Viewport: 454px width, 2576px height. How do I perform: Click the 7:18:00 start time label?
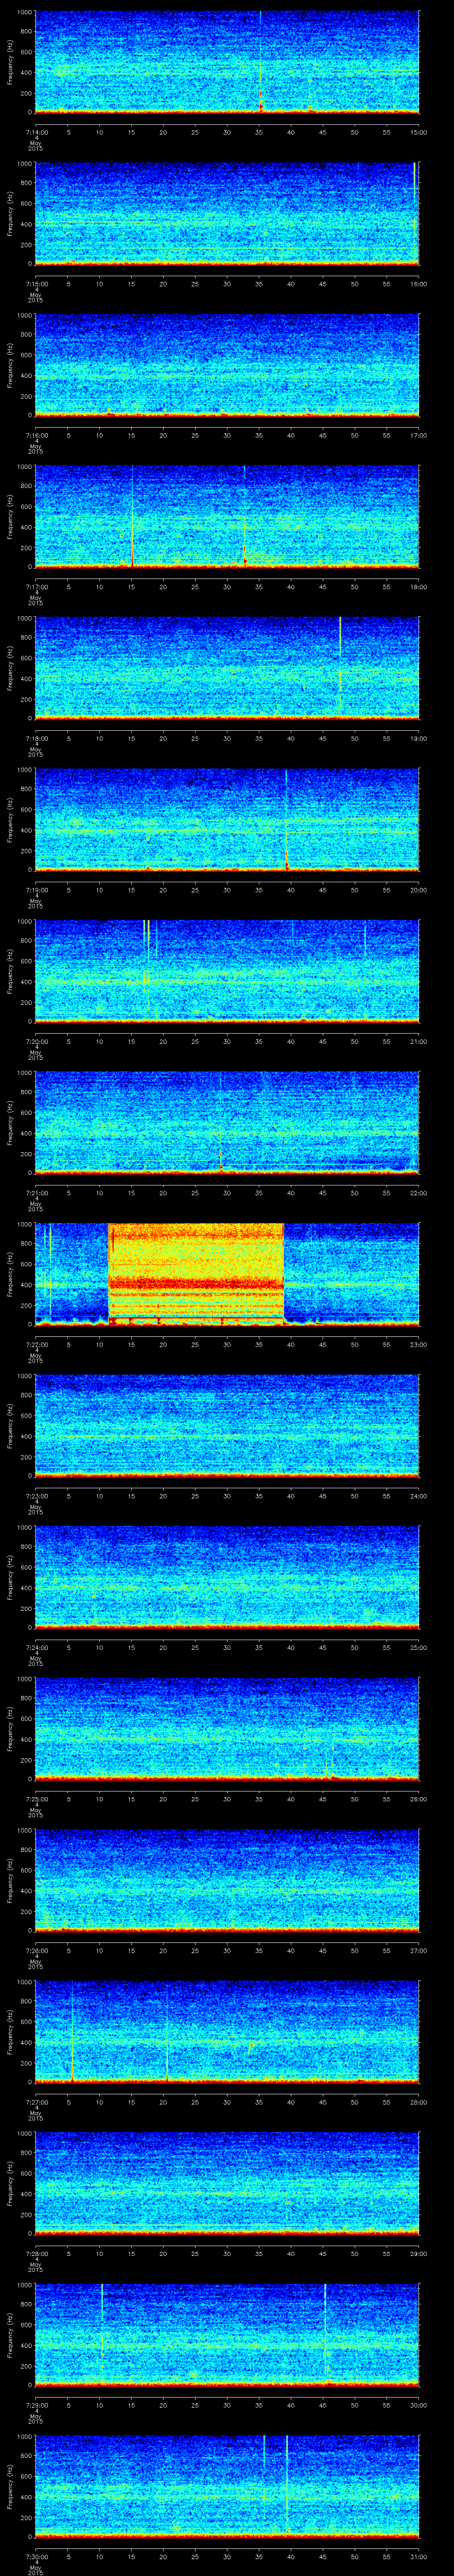click(x=36, y=738)
